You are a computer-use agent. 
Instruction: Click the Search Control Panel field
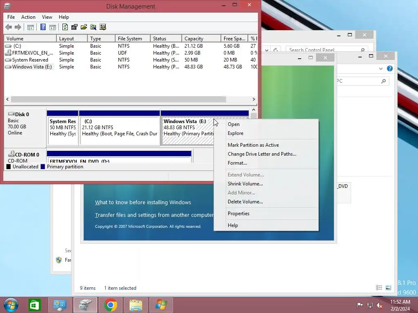(x=326, y=49)
